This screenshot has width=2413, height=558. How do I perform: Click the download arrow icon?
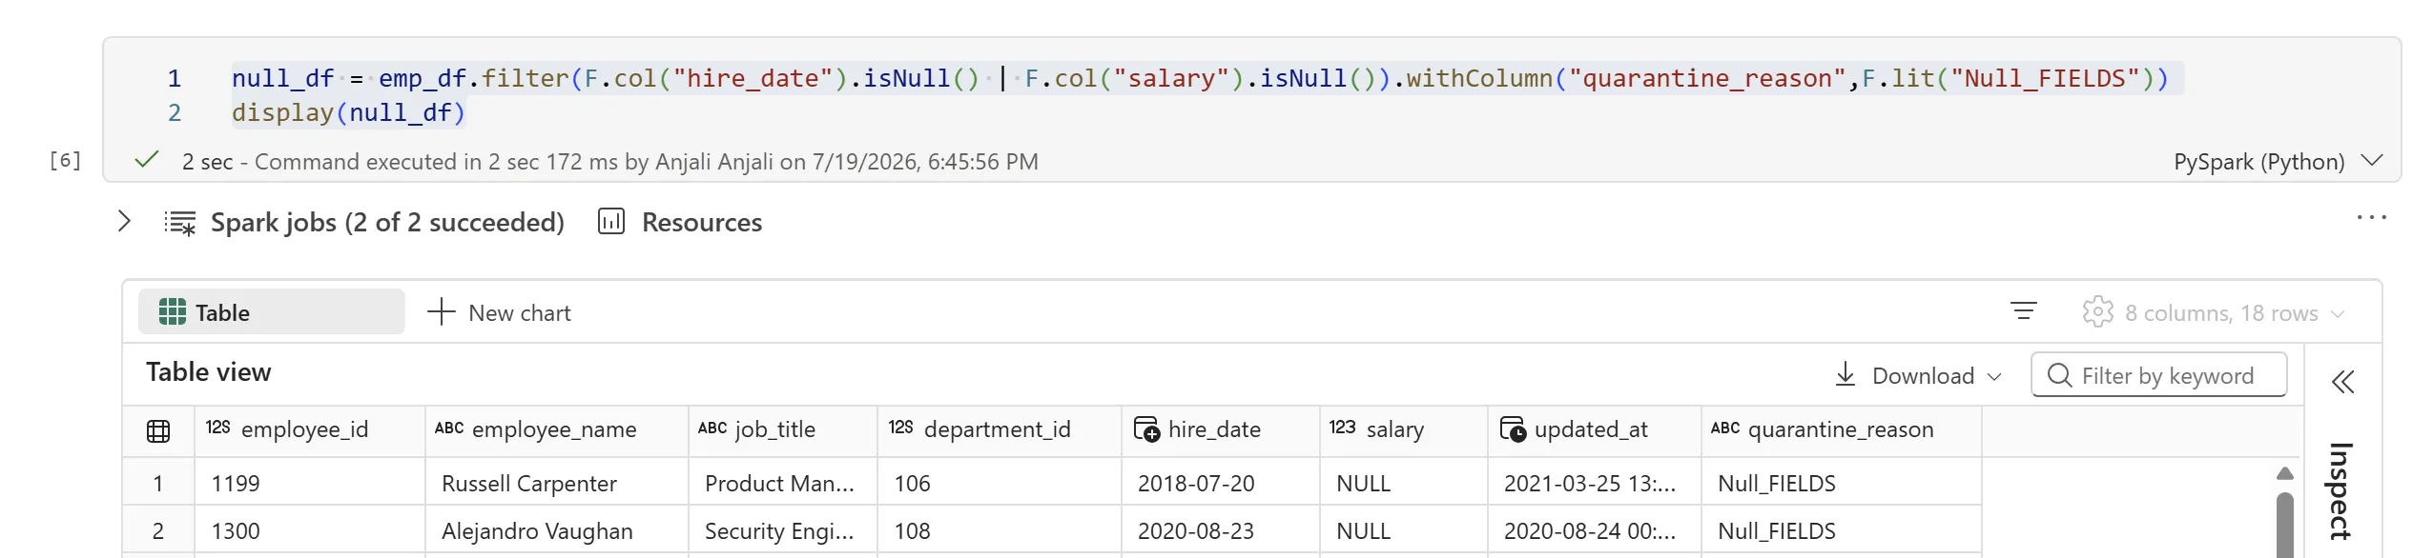click(1846, 374)
